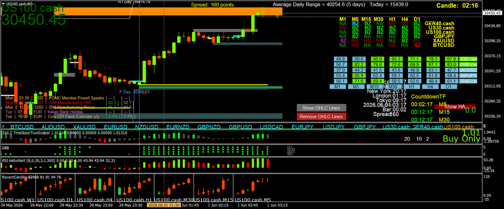Click the current price tag 30450.45 on the price axis
This screenshot has height=209, width=504.
493,13
